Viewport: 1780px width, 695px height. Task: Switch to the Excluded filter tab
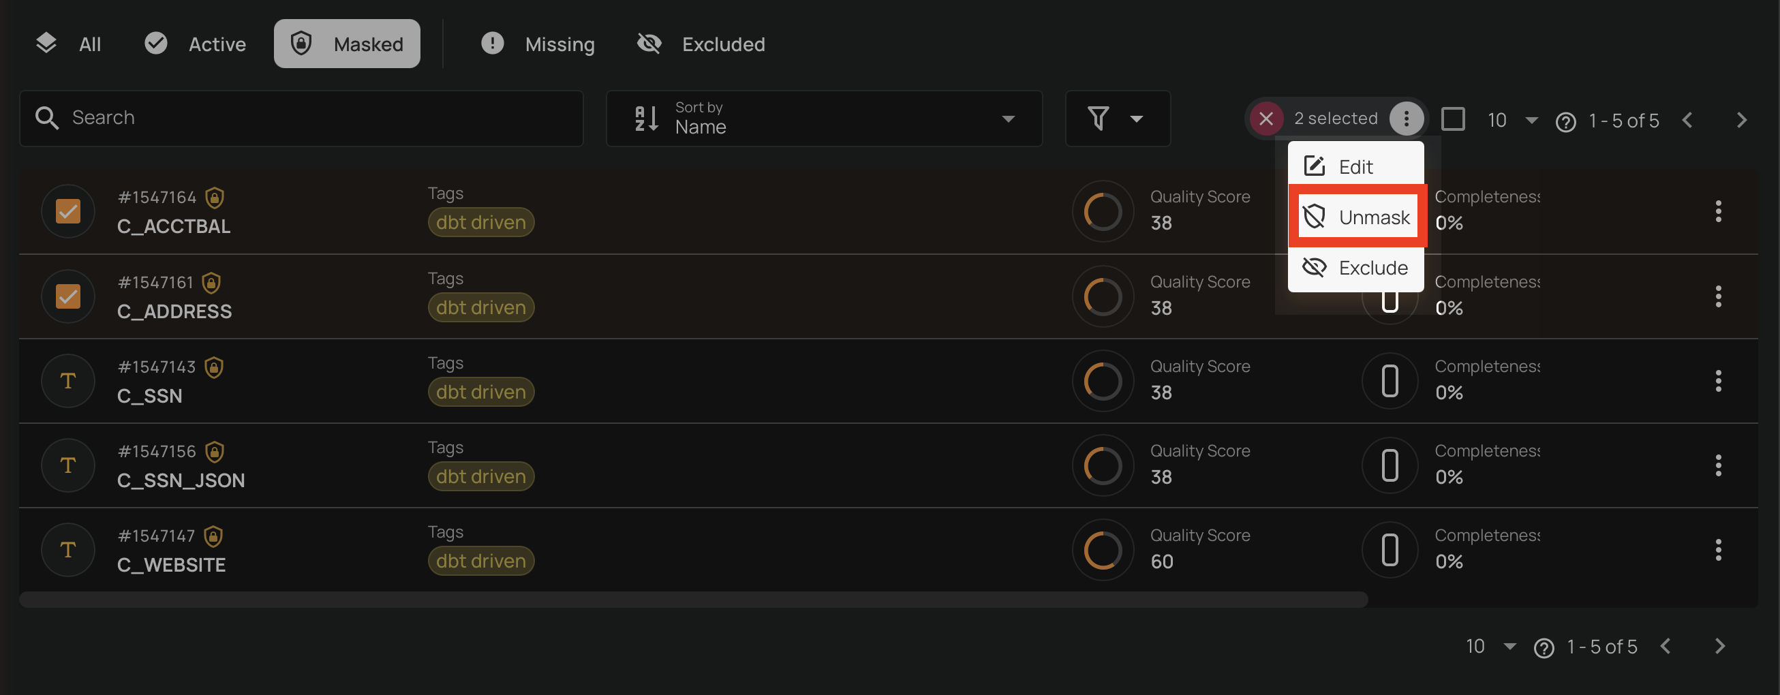tap(701, 44)
